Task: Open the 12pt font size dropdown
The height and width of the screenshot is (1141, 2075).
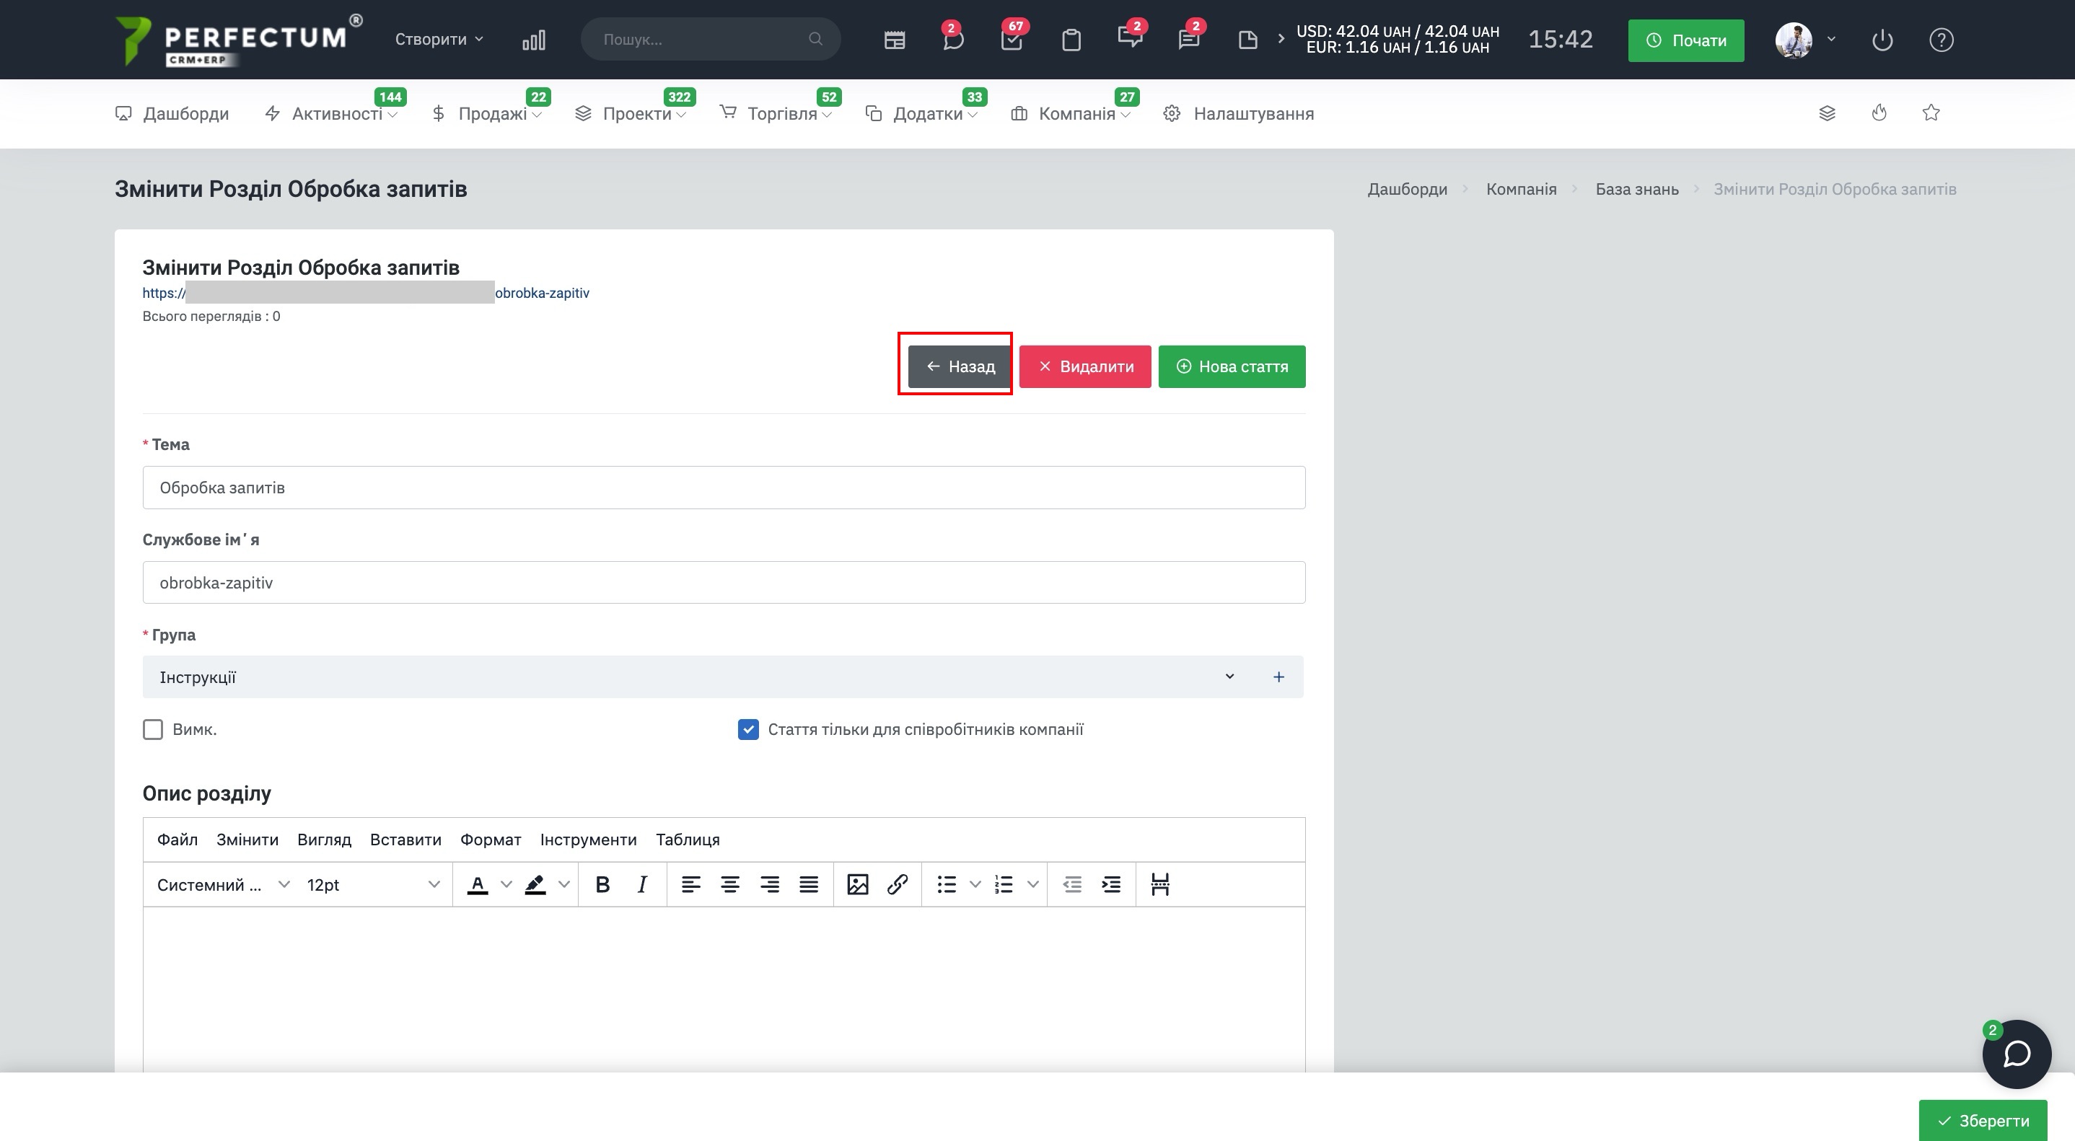Action: tap(372, 884)
